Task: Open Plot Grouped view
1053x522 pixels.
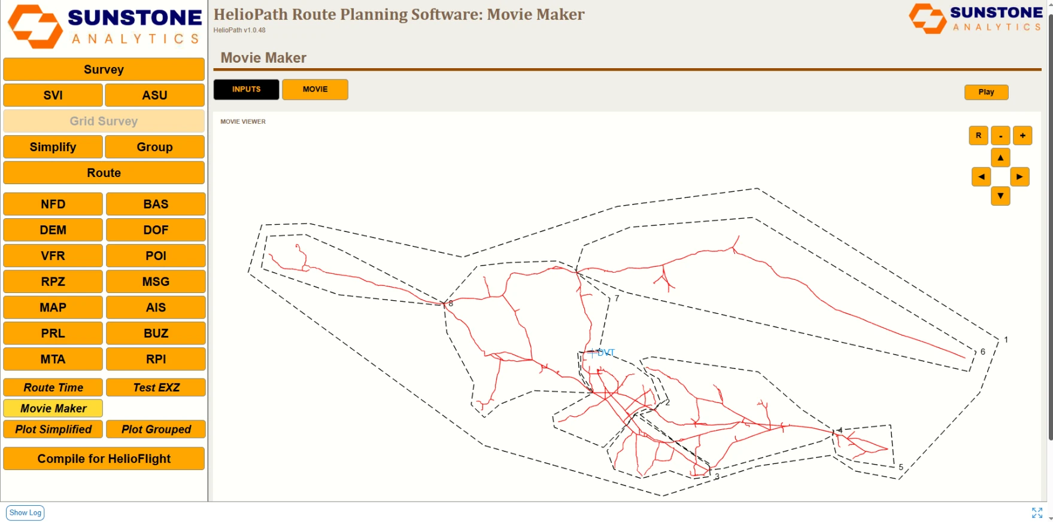Action: click(x=156, y=429)
